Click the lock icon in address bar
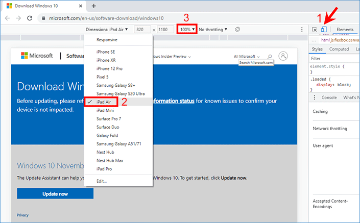 43,18
